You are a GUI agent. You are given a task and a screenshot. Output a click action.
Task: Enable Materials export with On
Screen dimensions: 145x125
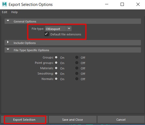[56, 68]
